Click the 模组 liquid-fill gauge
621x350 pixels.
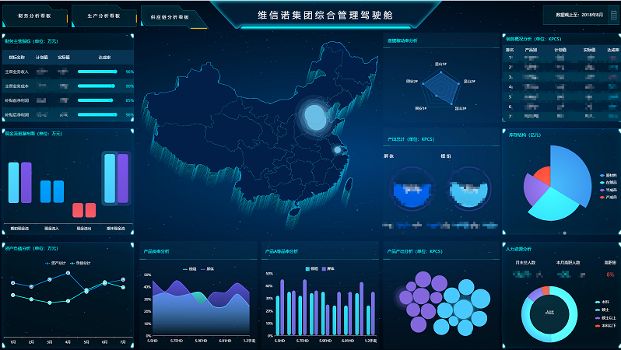(469, 188)
